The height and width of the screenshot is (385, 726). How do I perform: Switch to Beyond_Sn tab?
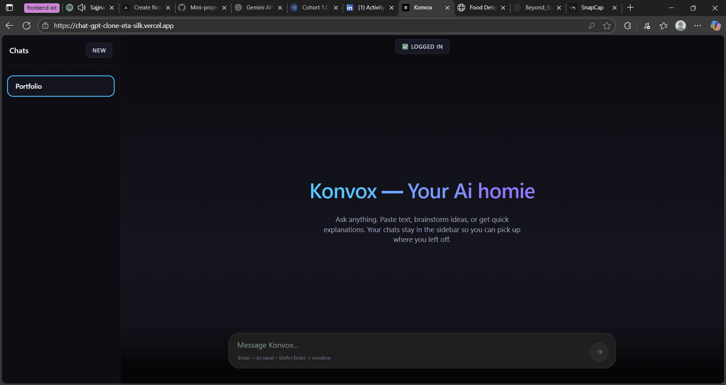(538, 8)
